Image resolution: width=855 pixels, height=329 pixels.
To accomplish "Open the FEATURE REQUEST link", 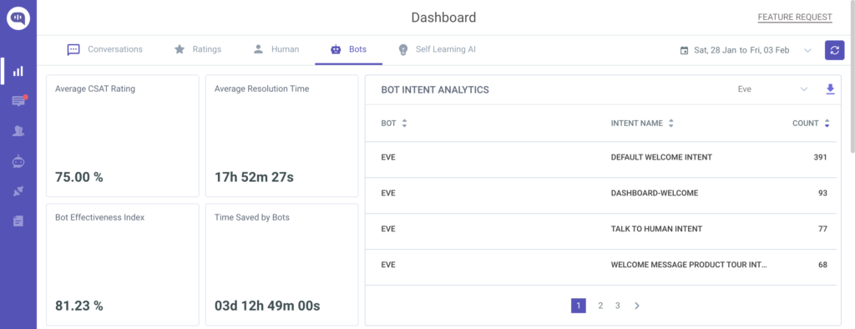I will pyautogui.click(x=795, y=18).
